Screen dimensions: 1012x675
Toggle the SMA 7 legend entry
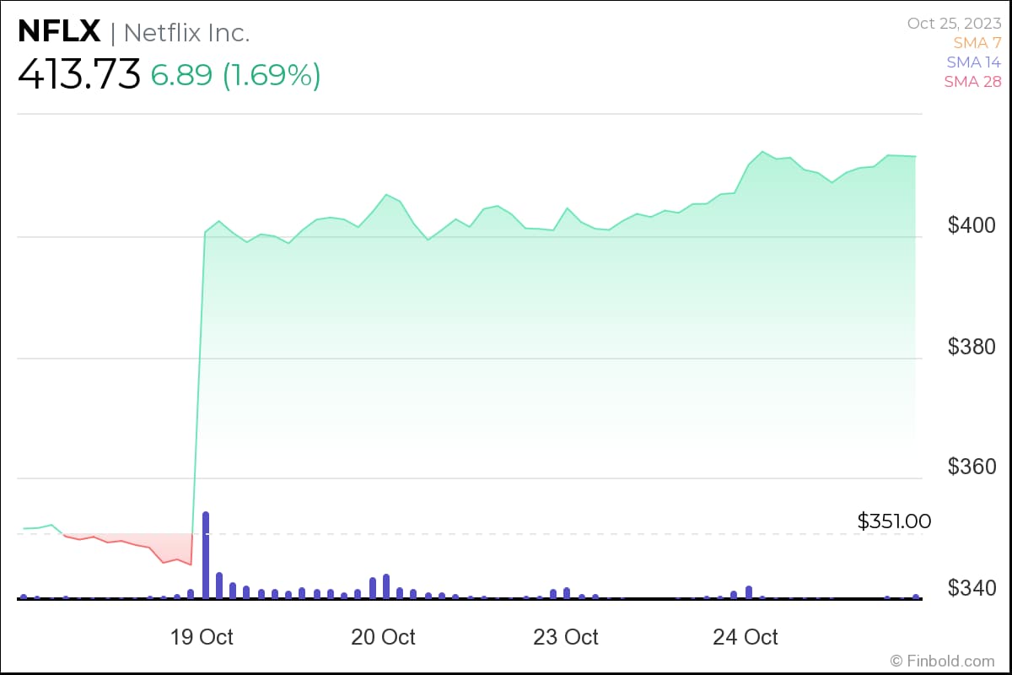[x=977, y=43]
